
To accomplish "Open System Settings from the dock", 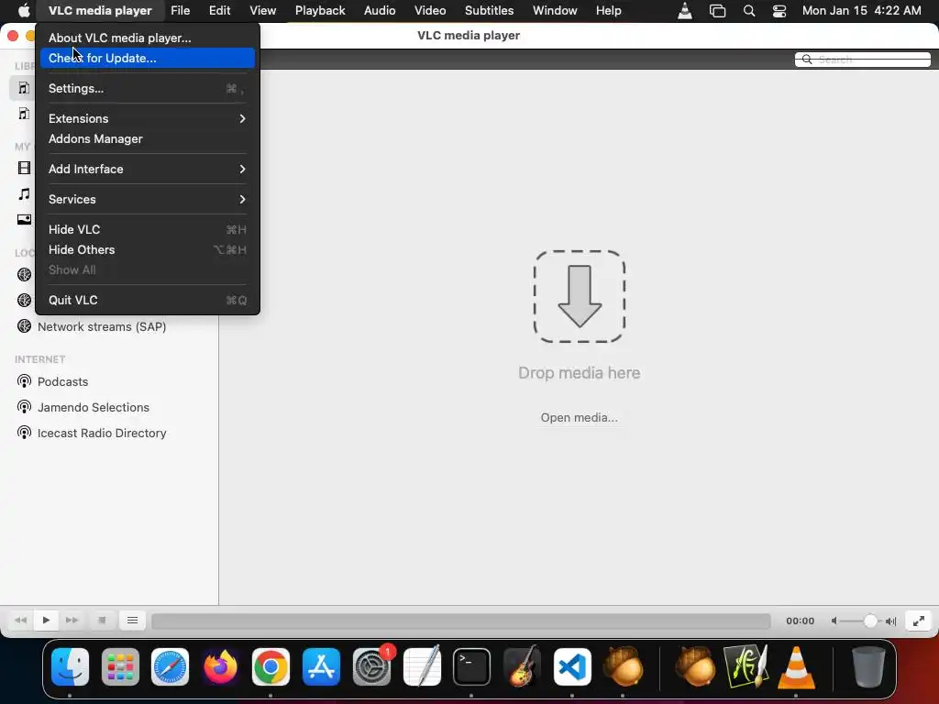I will [372, 666].
